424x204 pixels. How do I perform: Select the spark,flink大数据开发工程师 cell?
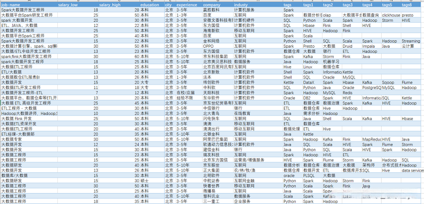pos(28,57)
